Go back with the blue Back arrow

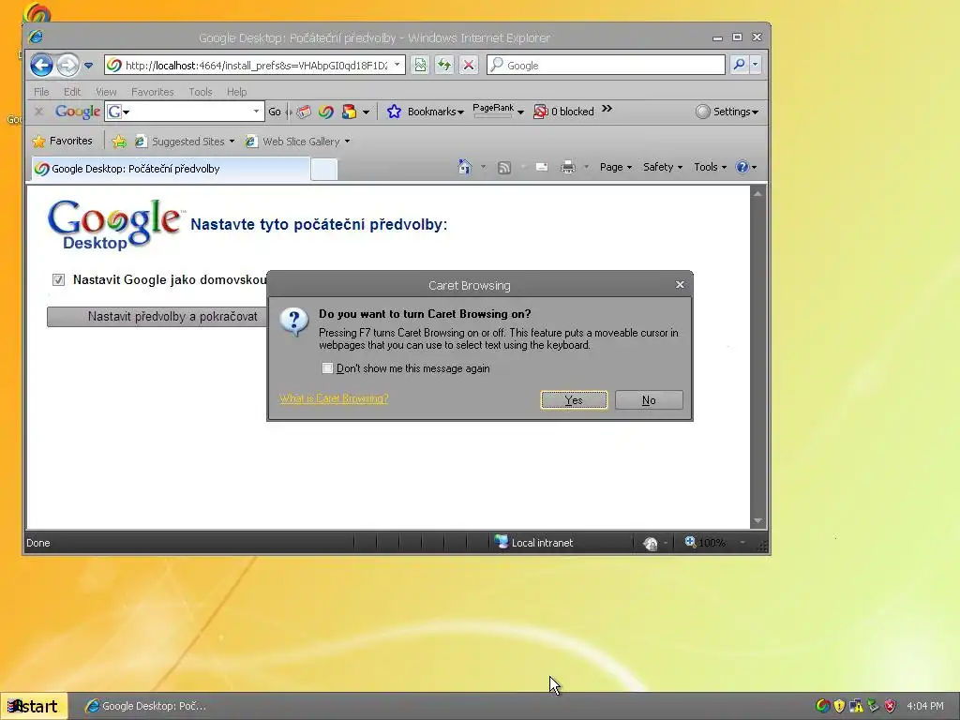pos(41,65)
